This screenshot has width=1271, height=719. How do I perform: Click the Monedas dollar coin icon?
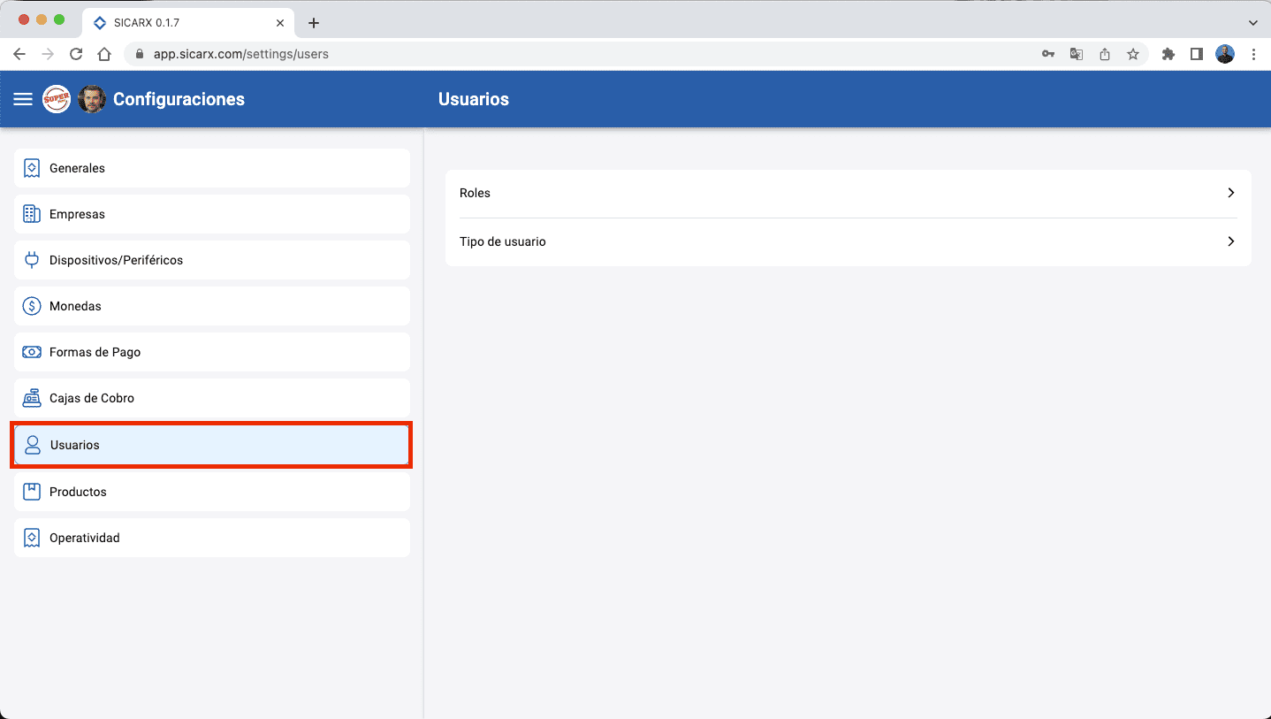point(32,306)
